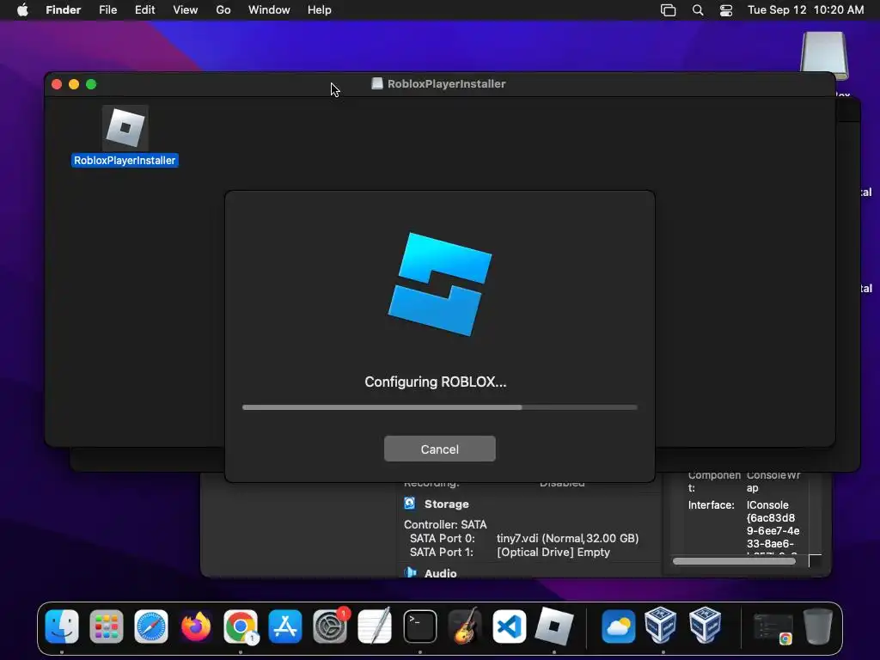This screenshot has height=660, width=880.
Task: Open the Finder menu
Action: click(x=63, y=10)
